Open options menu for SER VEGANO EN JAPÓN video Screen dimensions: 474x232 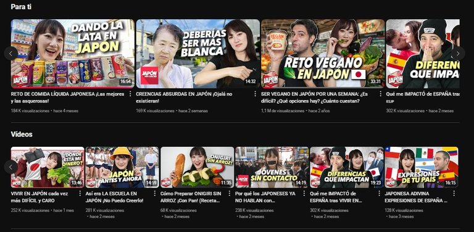381,94
